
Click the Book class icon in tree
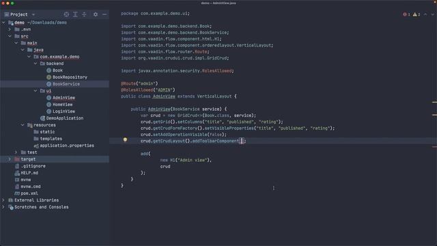[48, 70]
